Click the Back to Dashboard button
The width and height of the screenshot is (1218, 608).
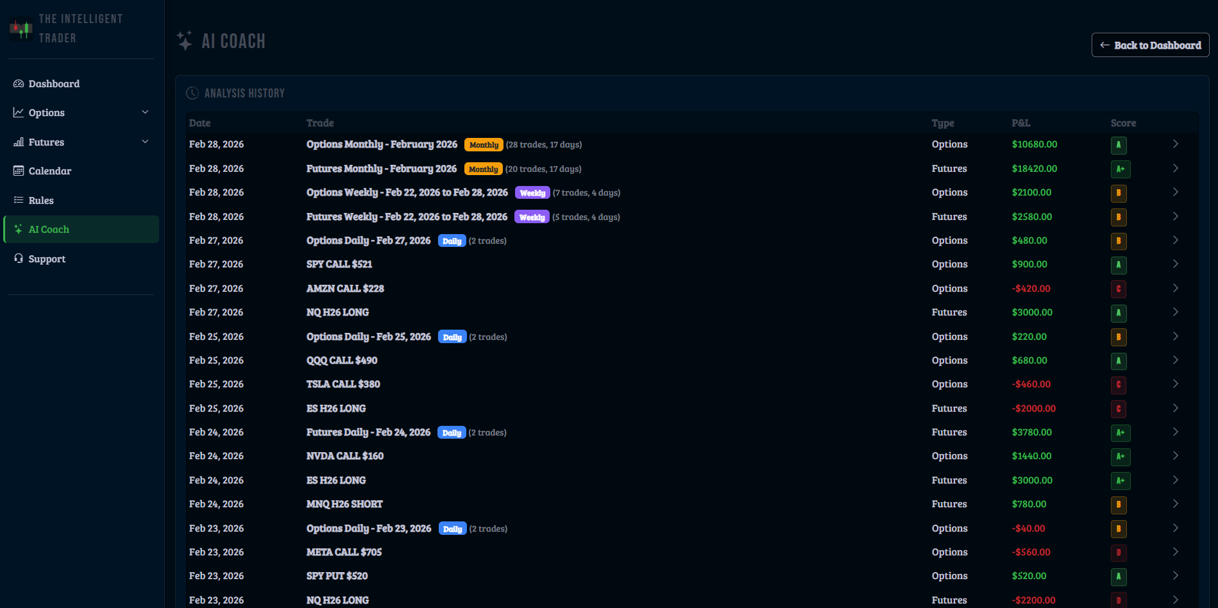click(x=1150, y=45)
